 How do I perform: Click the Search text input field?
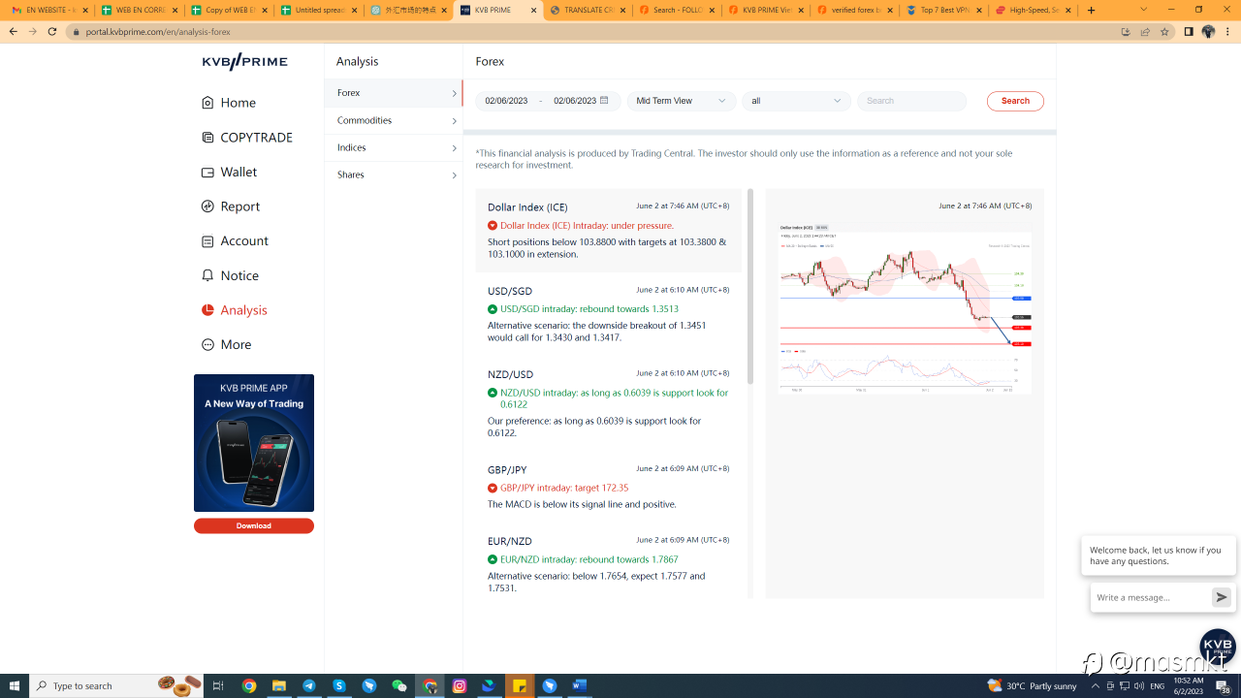[x=912, y=101]
